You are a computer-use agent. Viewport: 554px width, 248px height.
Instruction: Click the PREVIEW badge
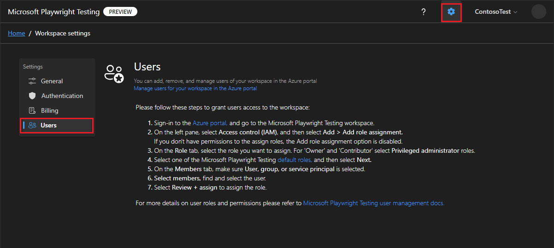coord(120,12)
